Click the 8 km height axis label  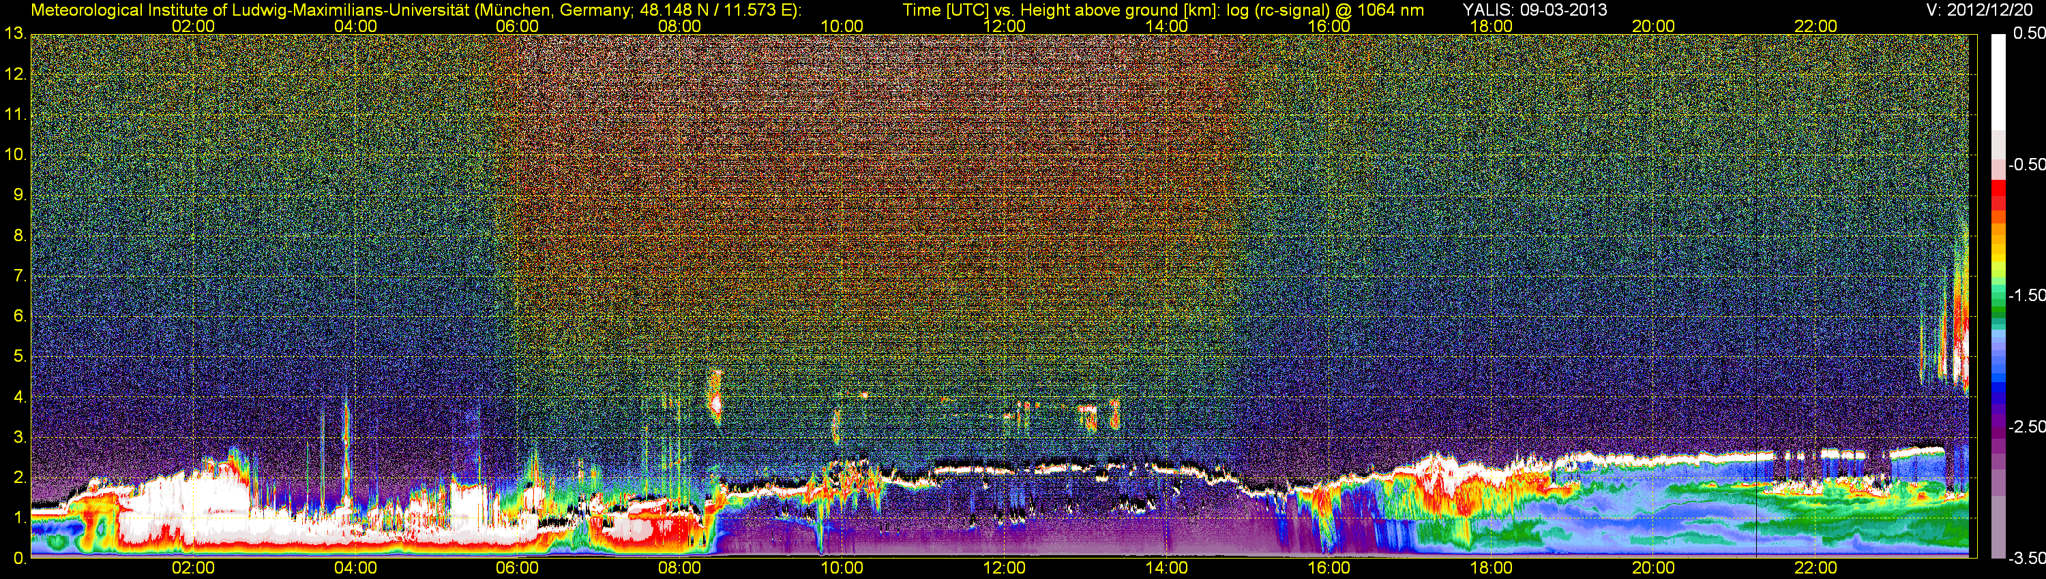coord(19,236)
